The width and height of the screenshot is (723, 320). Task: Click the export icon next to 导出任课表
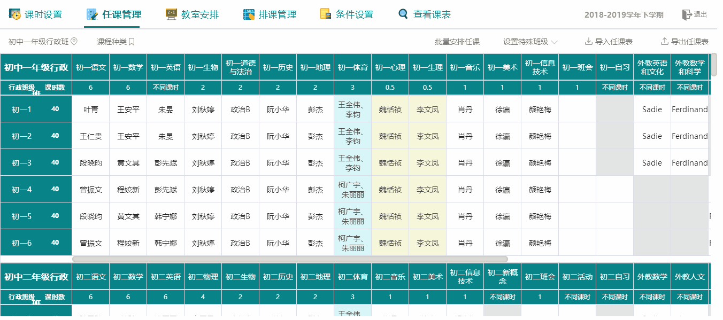click(x=665, y=42)
